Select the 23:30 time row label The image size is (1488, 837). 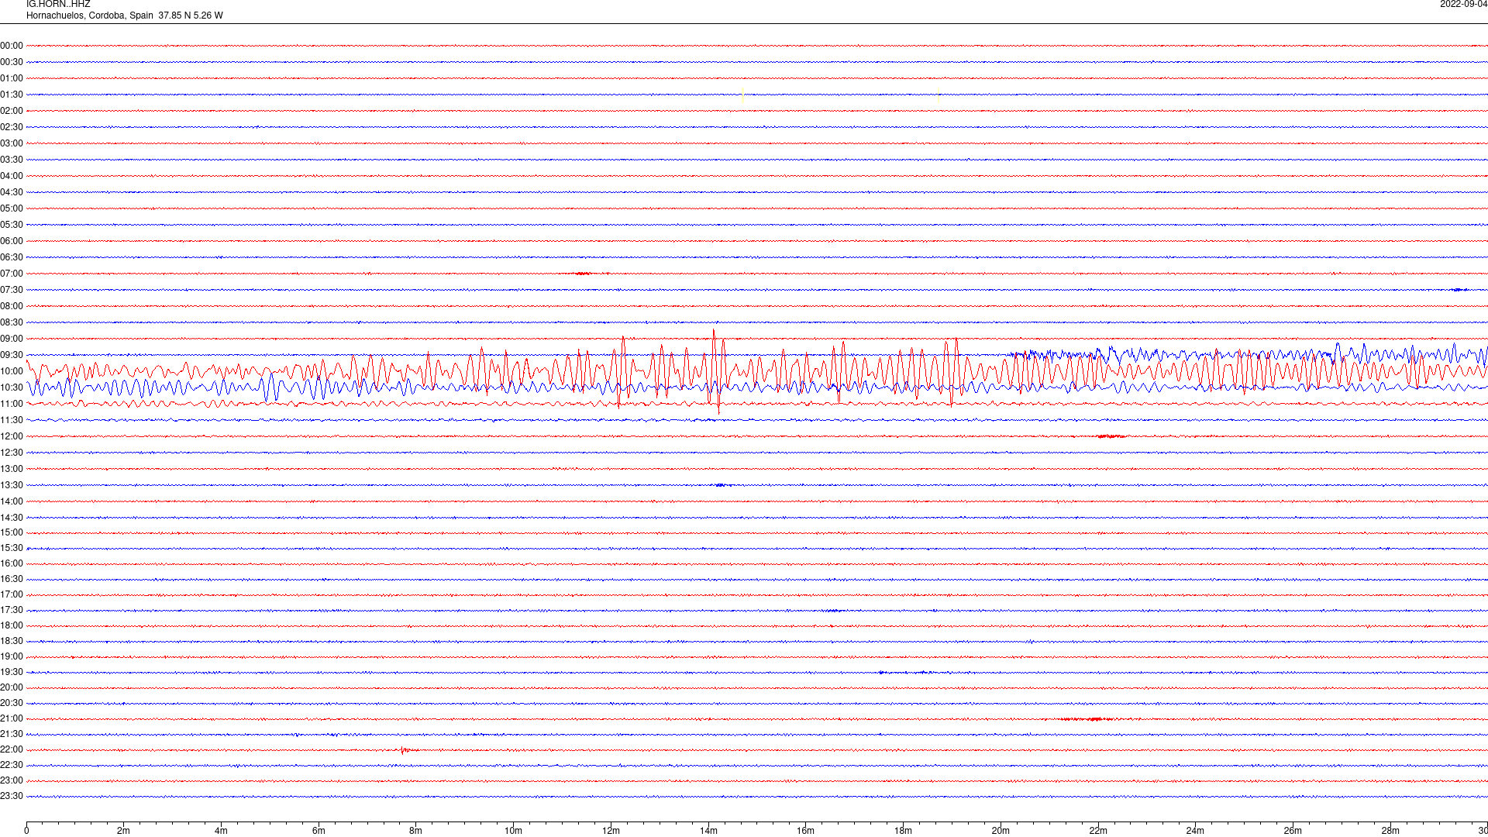[12, 796]
